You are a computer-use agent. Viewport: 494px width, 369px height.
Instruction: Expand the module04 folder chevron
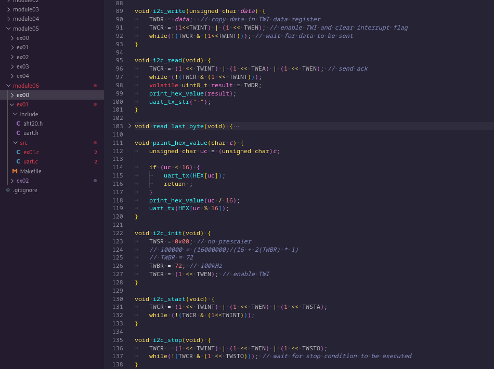coord(8,19)
